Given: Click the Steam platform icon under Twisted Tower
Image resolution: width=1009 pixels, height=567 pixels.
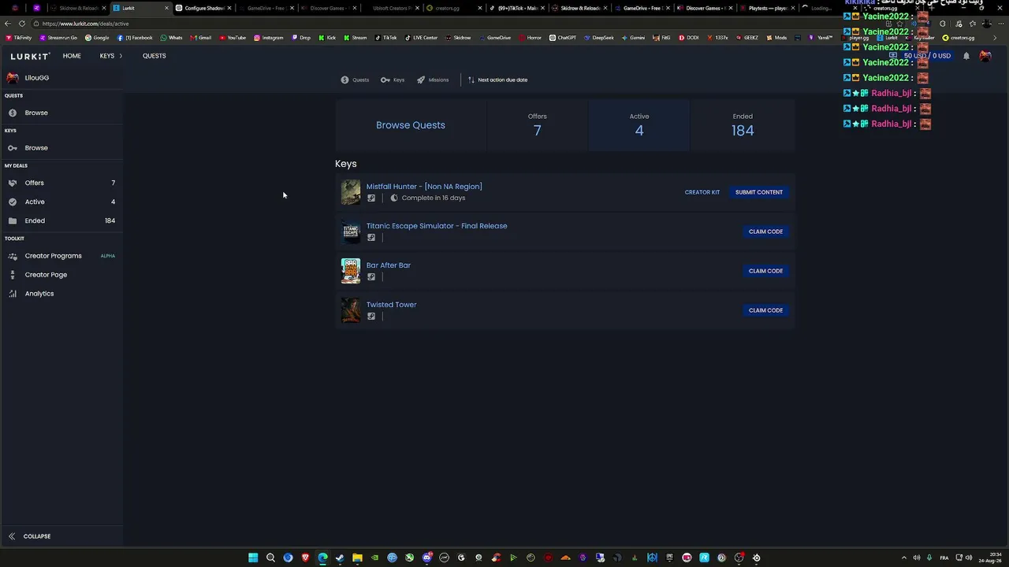Looking at the screenshot, I should 371,317.
